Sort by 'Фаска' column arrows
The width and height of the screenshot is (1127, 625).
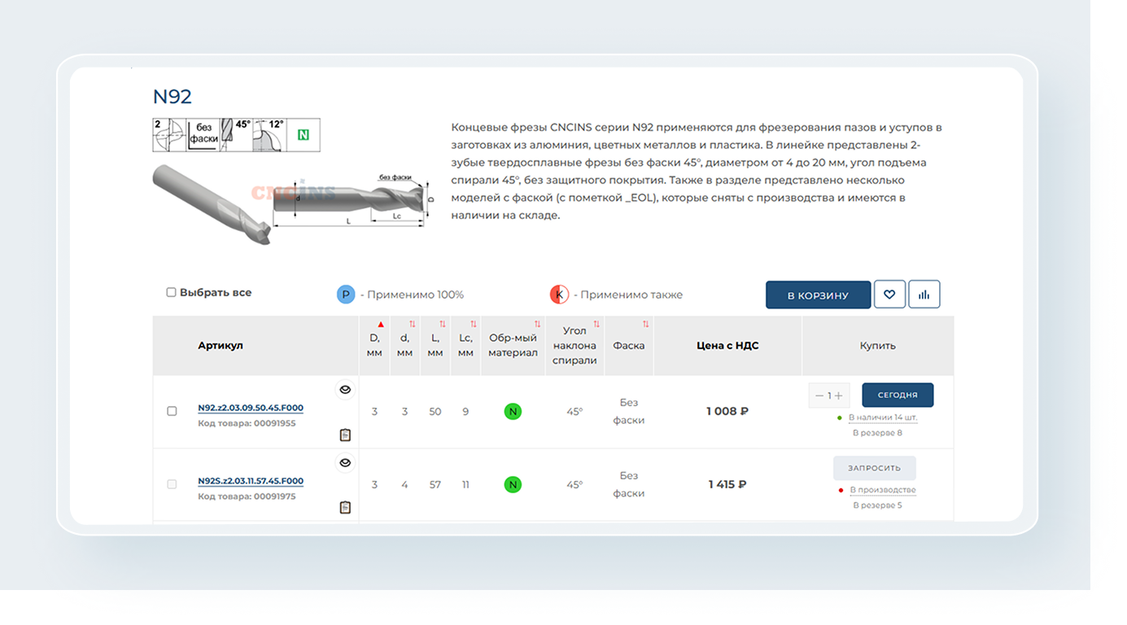point(646,324)
